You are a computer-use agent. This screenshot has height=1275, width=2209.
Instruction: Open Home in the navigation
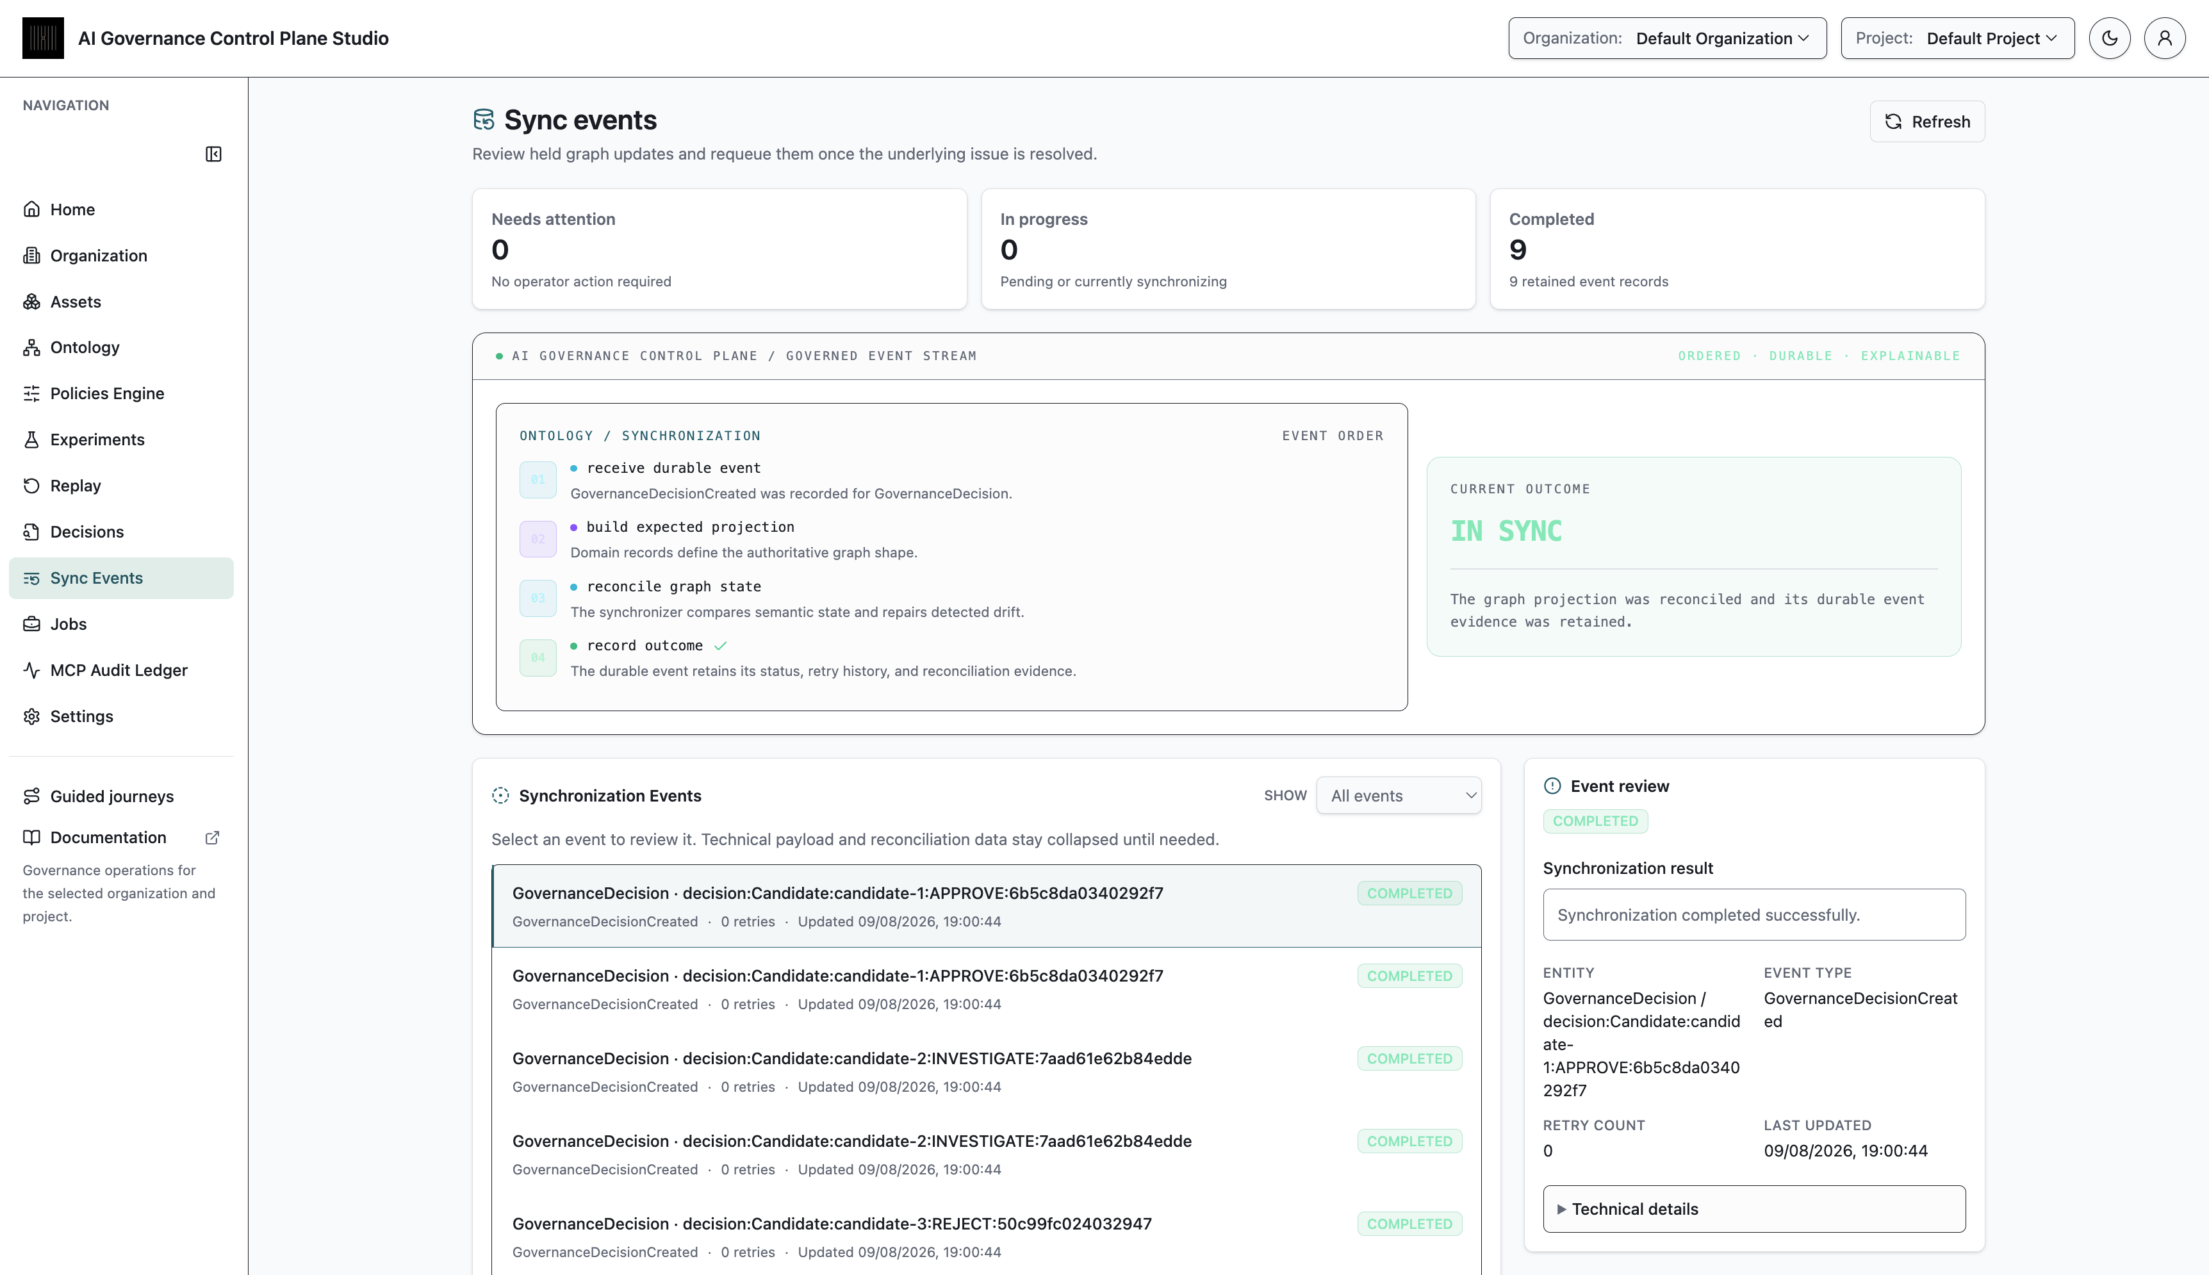pyautogui.click(x=121, y=210)
